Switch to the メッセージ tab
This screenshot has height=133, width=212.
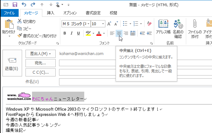pyautogui.click(x=31, y=13)
